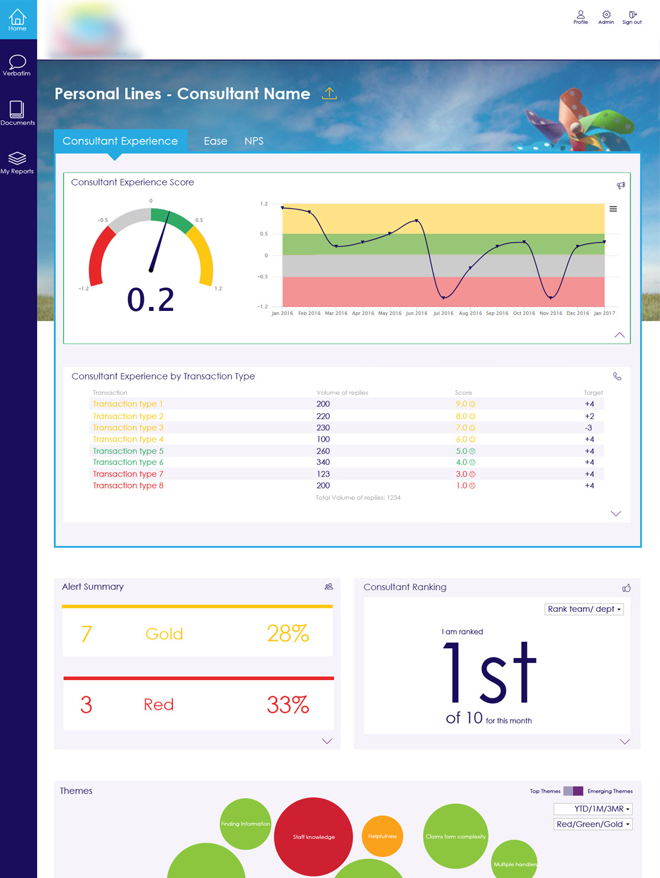Open the Verbatim section

tap(17, 65)
